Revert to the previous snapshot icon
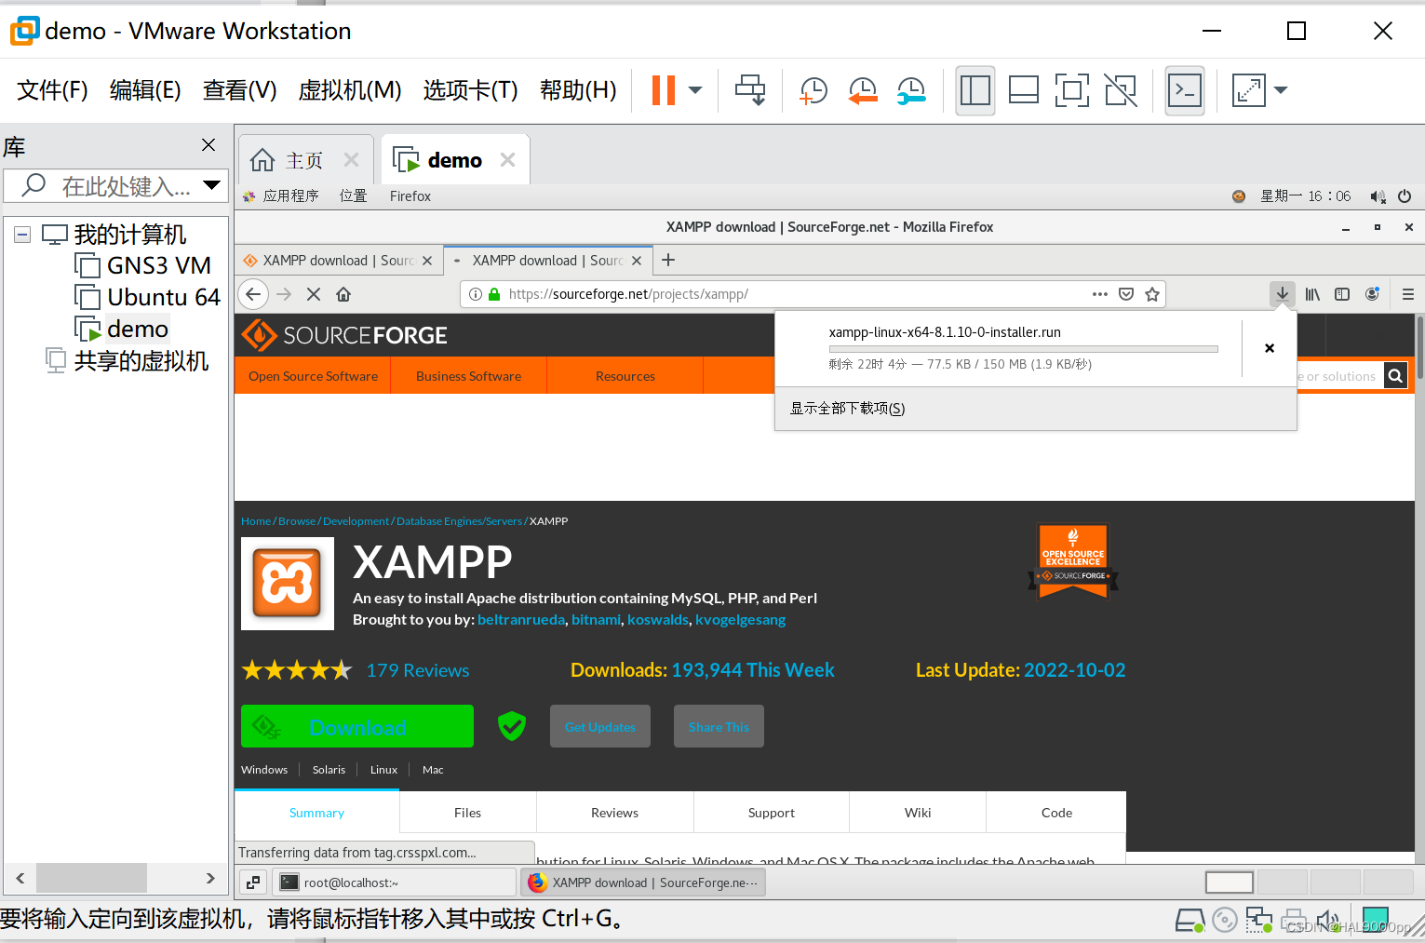This screenshot has height=943, width=1425. (x=863, y=90)
